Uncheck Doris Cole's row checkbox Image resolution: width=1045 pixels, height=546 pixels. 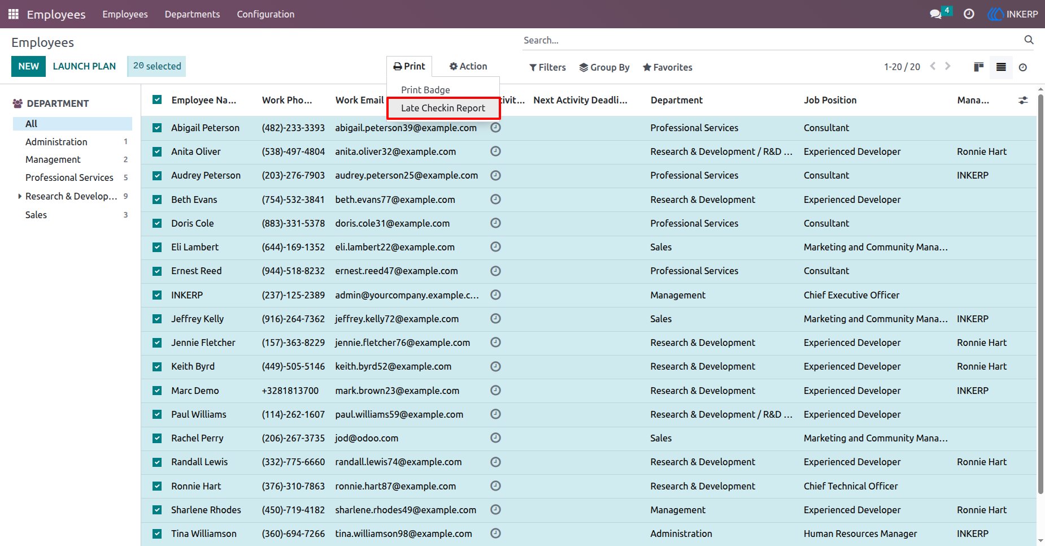[157, 223]
